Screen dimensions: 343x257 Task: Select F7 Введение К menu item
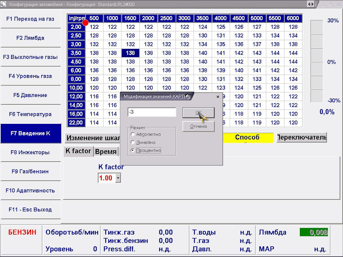31,133
